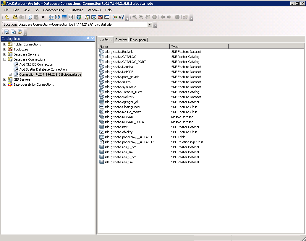The width and height of the screenshot is (306, 241).
Task: Click Add OLE DB Connection
Action: click(x=36, y=64)
